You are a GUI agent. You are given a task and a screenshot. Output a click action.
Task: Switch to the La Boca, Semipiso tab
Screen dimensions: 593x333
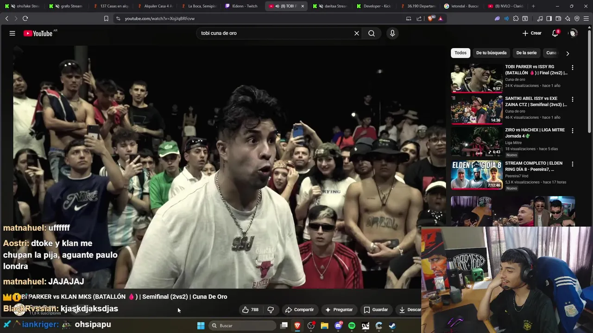pos(198,6)
